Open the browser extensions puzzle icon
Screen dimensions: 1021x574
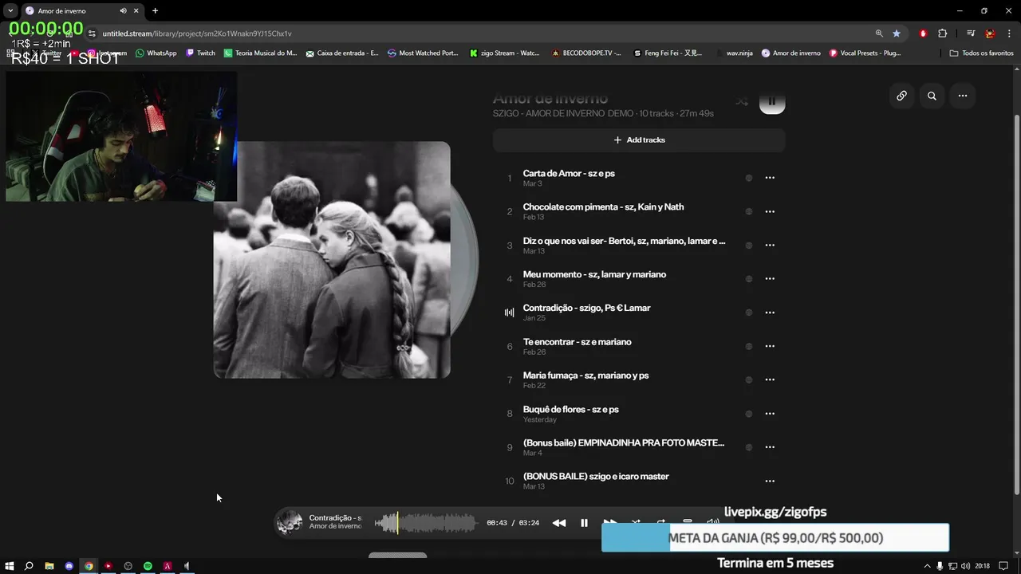[x=943, y=33]
